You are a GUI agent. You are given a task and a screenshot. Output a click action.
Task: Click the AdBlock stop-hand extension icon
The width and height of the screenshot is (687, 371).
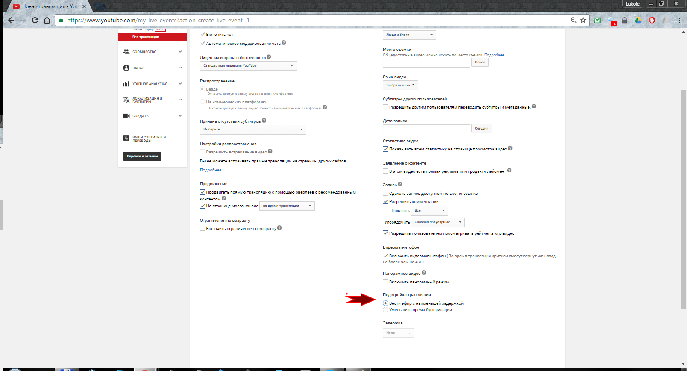pos(652,20)
